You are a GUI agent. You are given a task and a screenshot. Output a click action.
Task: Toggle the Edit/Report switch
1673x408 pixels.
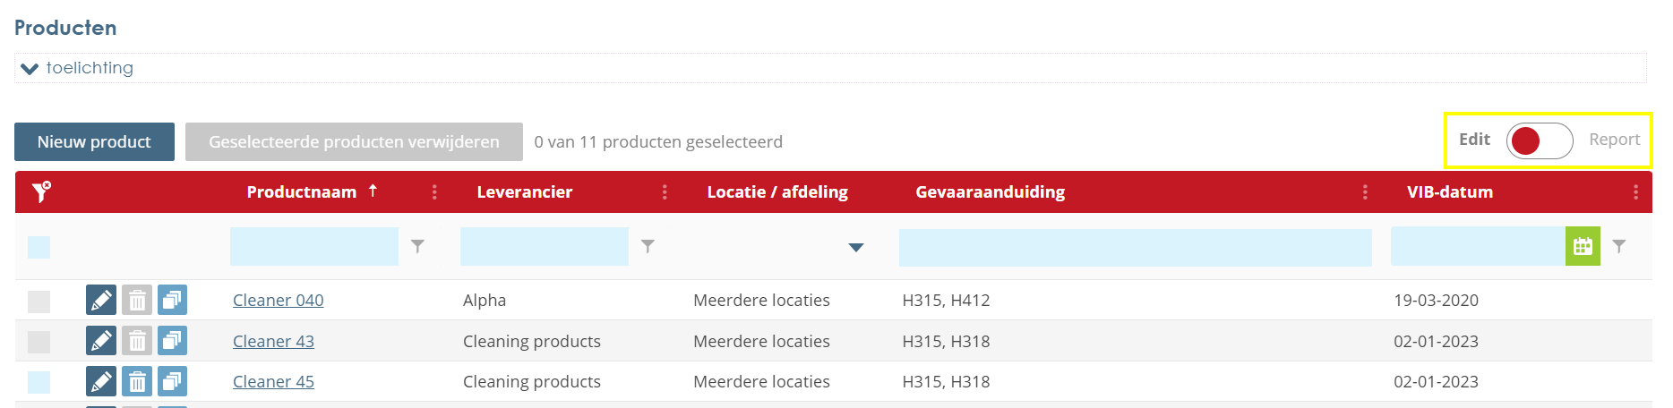click(1539, 140)
